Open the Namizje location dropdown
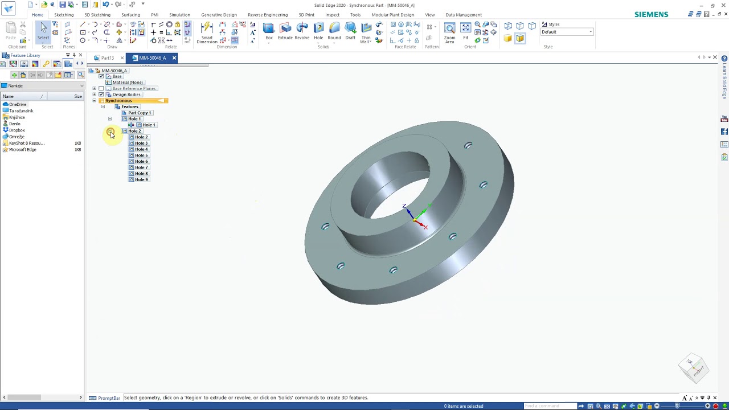 (x=81, y=86)
